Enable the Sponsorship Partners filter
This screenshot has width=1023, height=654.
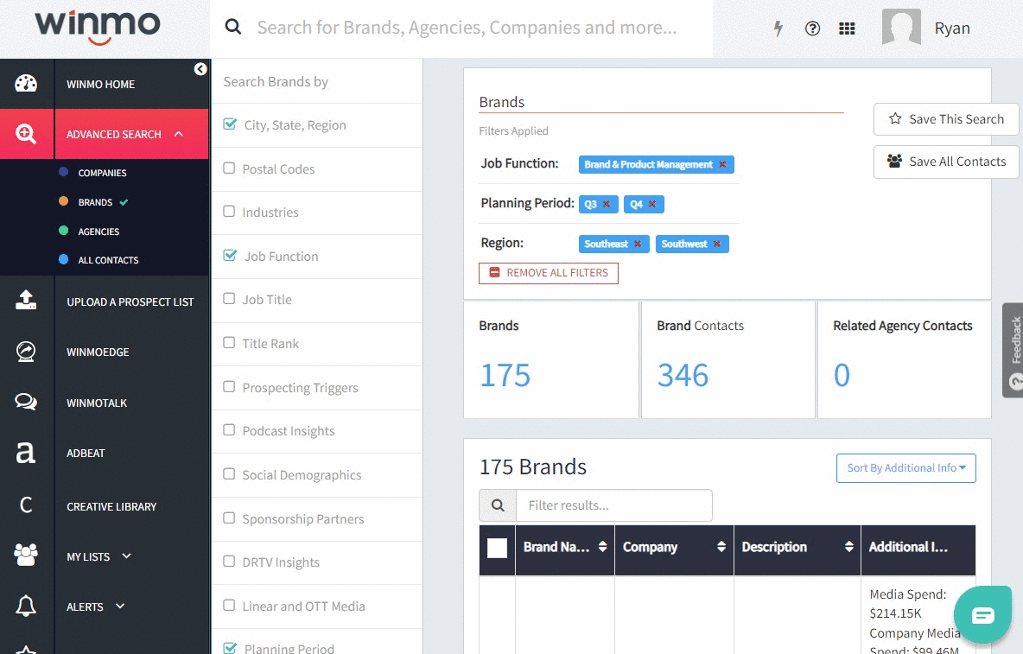tap(229, 517)
